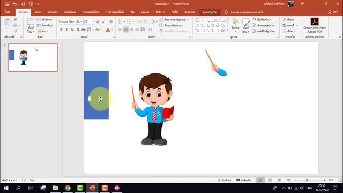Click the Find magnifier button in editing group
This screenshot has width=343, height=193.
tap(288, 20)
